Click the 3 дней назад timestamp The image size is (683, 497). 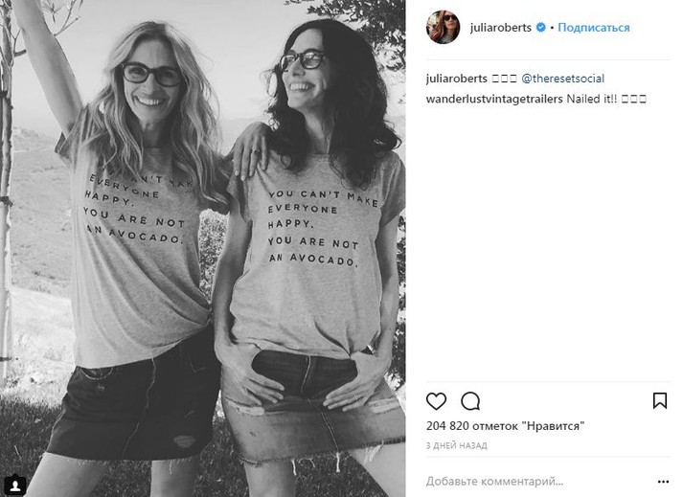click(457, 445)
